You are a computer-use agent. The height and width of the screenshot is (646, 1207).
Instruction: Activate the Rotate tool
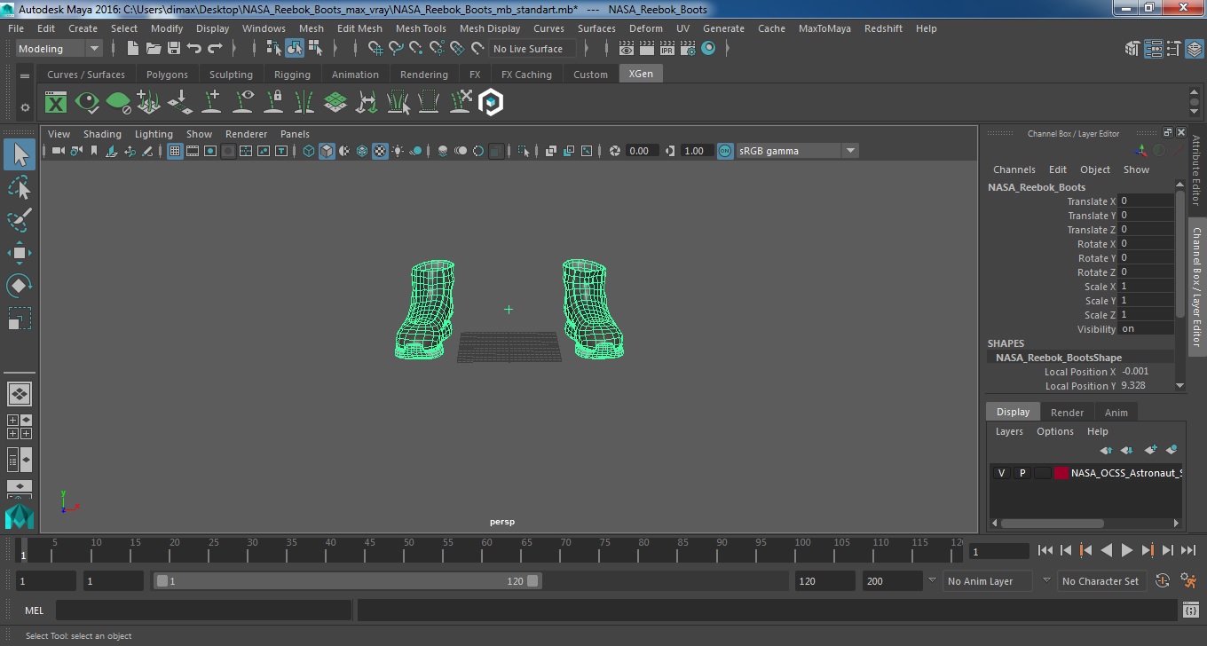[20, 286]
